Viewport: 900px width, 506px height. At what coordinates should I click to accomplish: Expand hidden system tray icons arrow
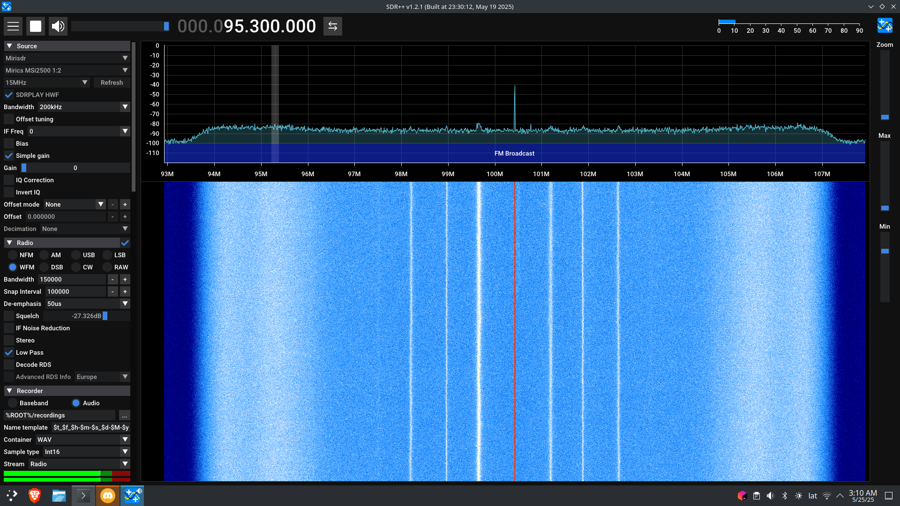click(840, 496)
